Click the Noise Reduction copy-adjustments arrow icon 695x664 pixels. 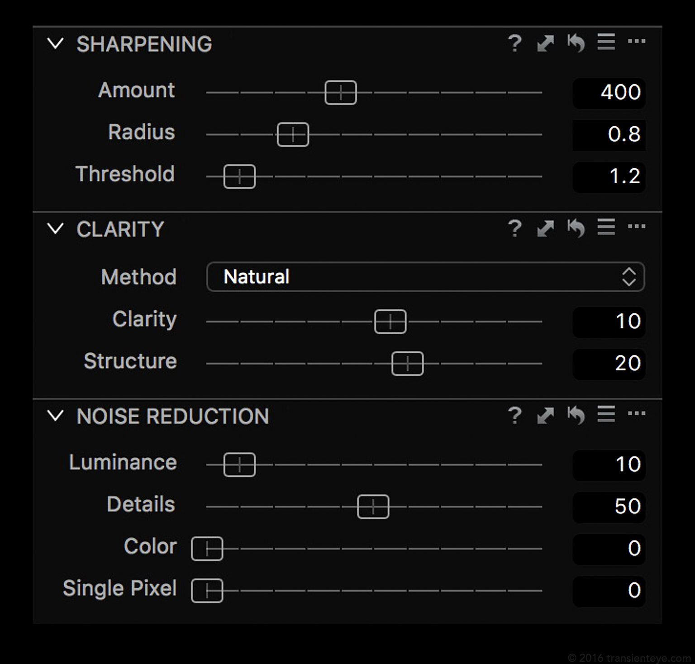[545, 415]
